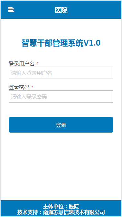122x217 pixels.
Task: Click the blue 登录 button
Action: 61,125
